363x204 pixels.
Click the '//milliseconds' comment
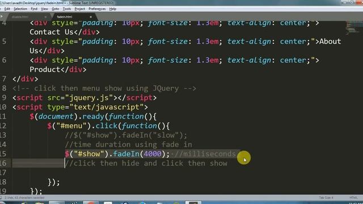coord(205,154)
